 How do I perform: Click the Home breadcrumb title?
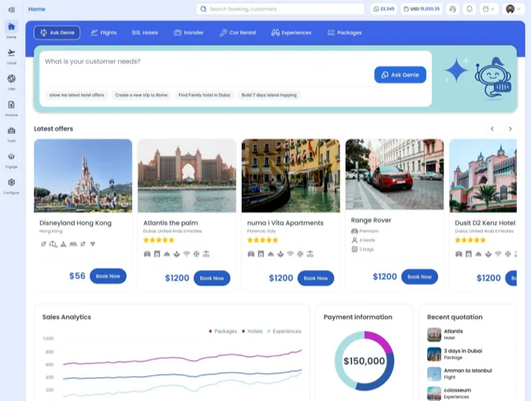[36, 9]
